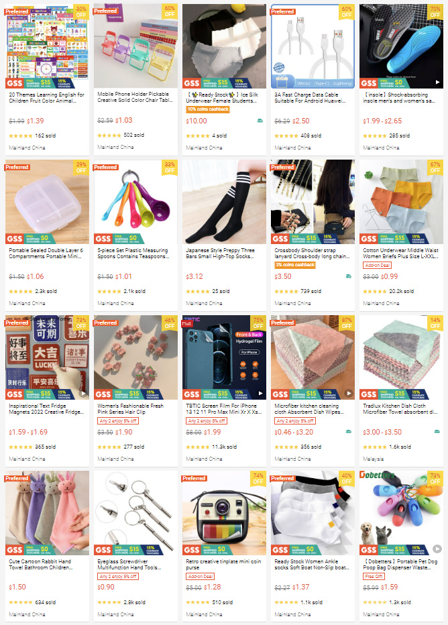Click the free shipping truck icon beside $10.00
Image resolution: width=448 pixels, height=625 pixels.
[260, 121]
